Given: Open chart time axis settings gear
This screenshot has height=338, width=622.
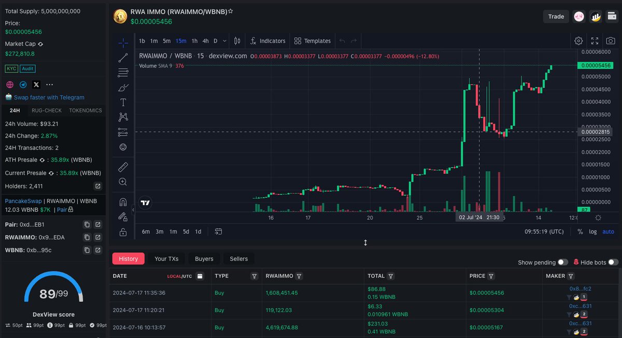Looking at the screenshot, I should pyautogui.click(x=598, y=218).
